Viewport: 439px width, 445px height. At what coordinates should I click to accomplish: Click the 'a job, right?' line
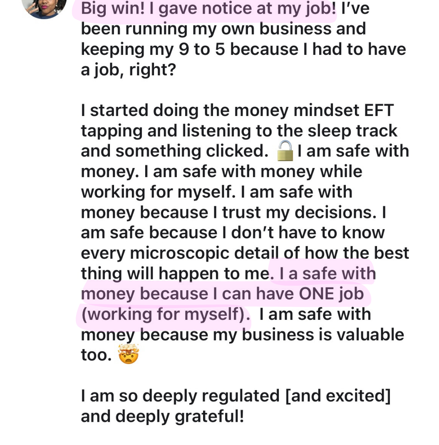128,69
